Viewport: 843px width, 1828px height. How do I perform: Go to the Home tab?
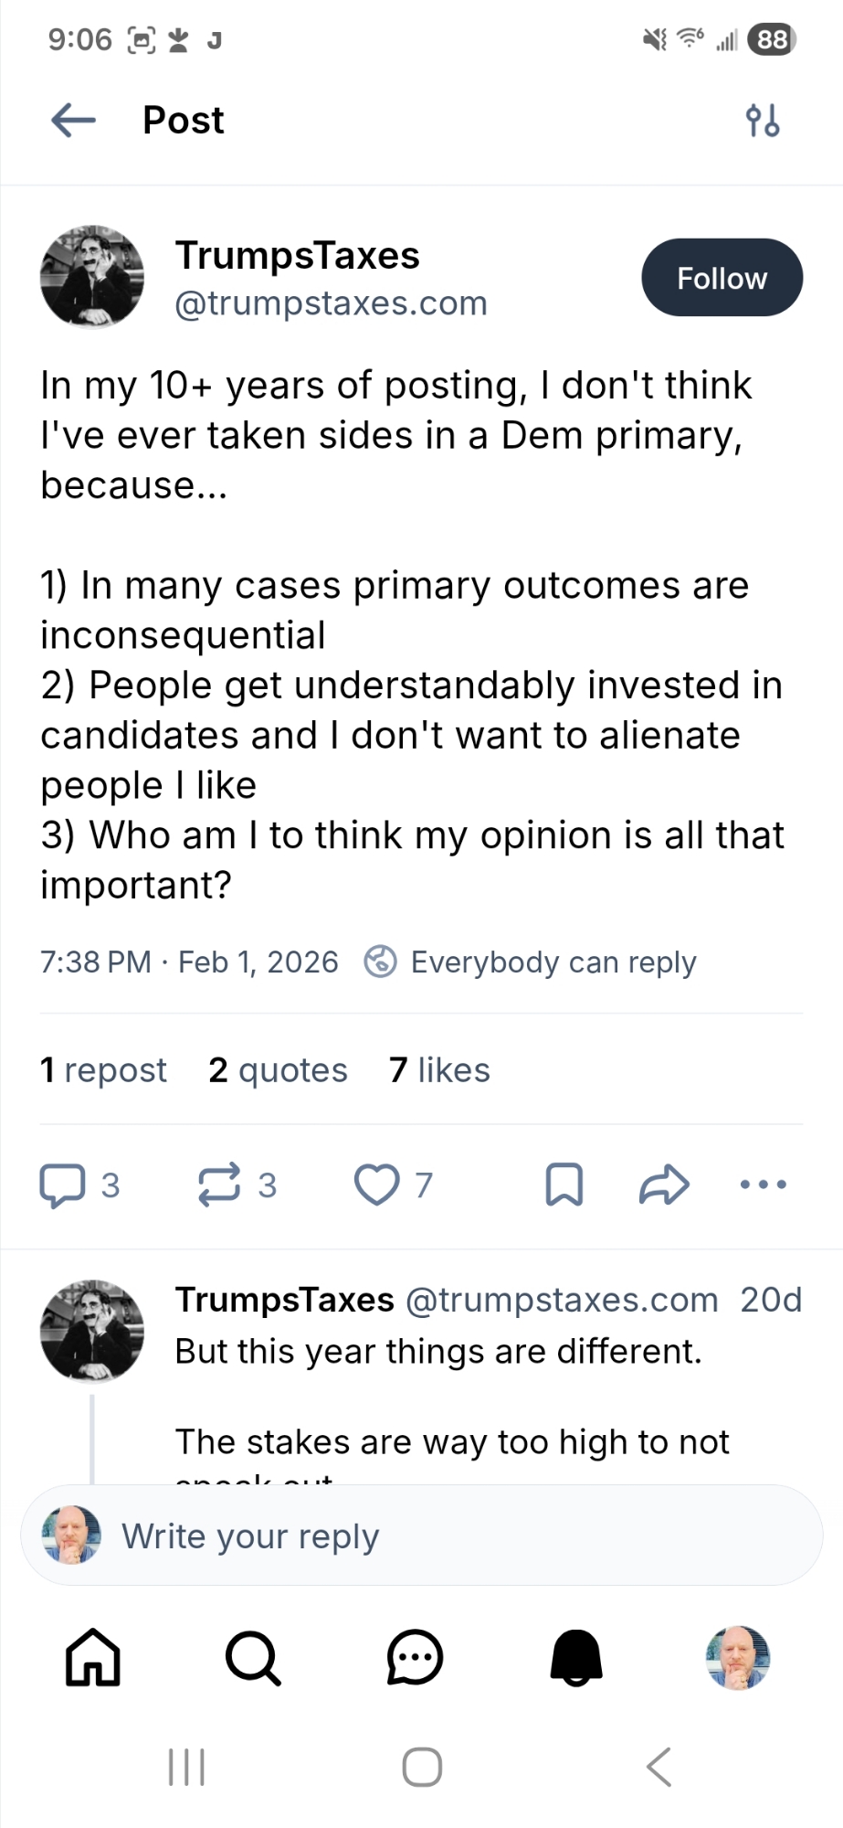pos(92,1658)
